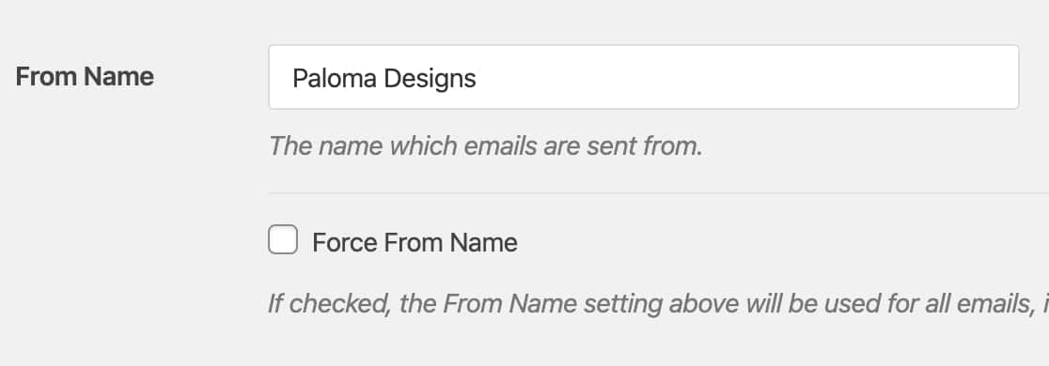Click the divider line above the checkbox

pyautogui.click(x=658, y=193)
